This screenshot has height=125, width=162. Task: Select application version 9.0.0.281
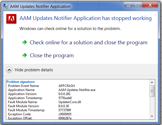pos(64,94)
